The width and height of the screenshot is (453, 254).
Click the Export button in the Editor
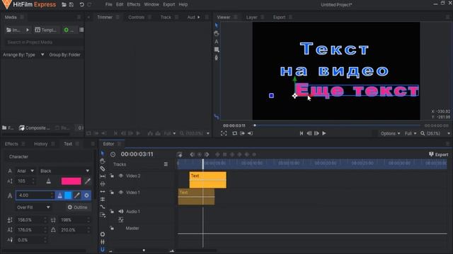tap(439, 155)
